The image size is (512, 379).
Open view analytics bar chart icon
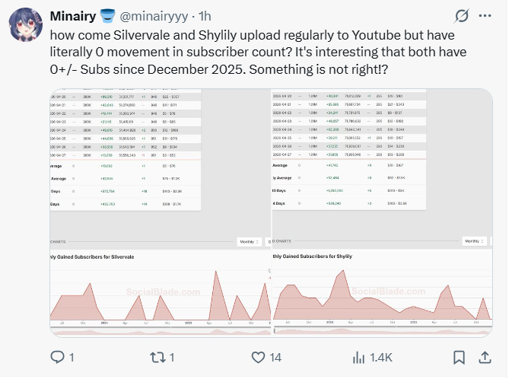click(x=358, y=357)
